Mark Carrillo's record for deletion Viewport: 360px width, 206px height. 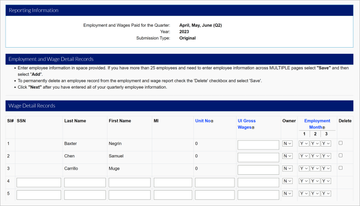(340, 168)
